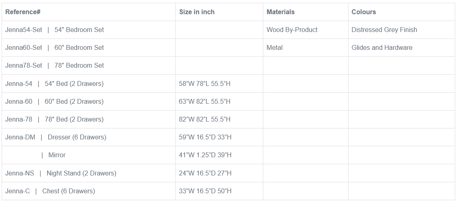The image size is (456, 201).
Task: Click the Jenna54-Set 54″ Bedroom Set cell
Action: (54, 30)
